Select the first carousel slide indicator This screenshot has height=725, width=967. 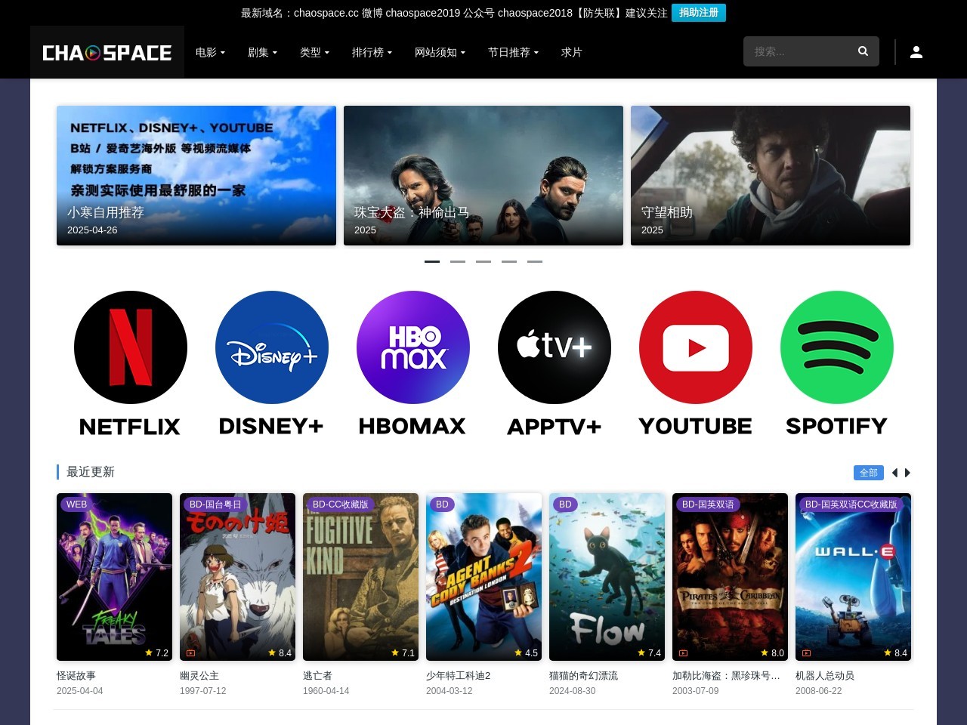tap(432, 261)
